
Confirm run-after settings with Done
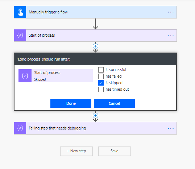[x=71, y=103]
